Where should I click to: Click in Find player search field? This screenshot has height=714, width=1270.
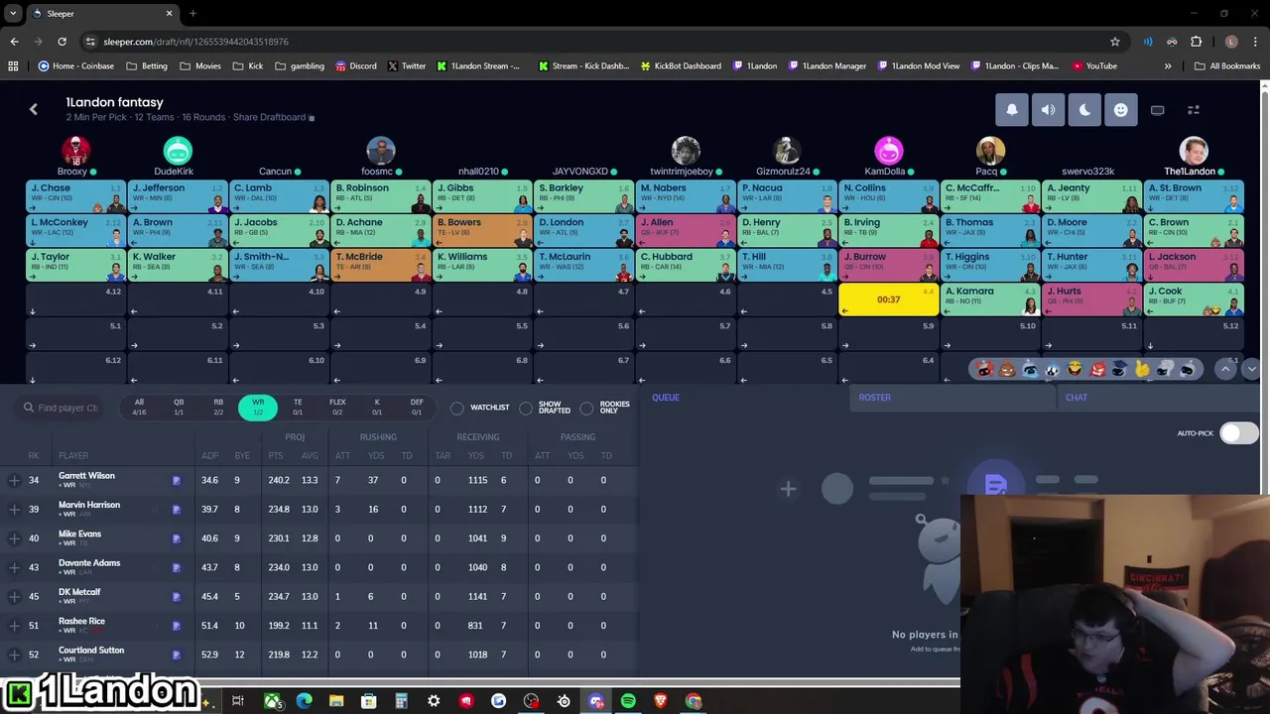pyautogui.click(x=61, y=408)
